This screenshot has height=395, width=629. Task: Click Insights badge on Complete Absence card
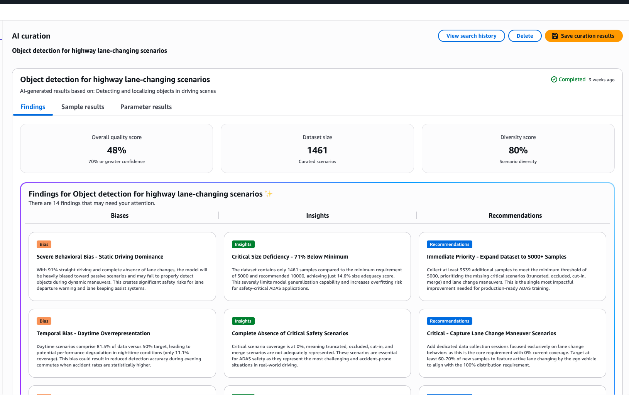[243, 321]
